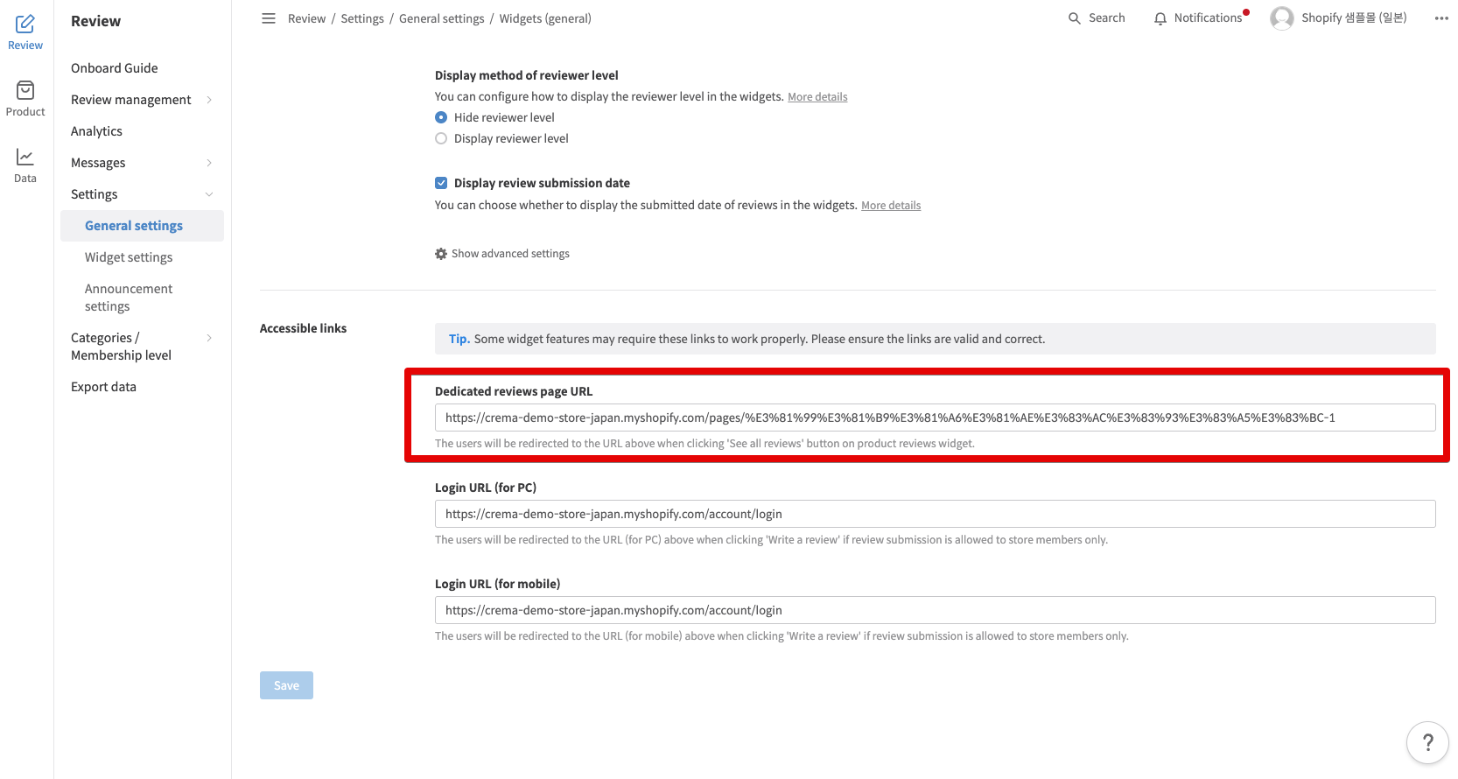Click the user avatar icon
Viewport: 1458px width, 779px height.
[1281, 18]
